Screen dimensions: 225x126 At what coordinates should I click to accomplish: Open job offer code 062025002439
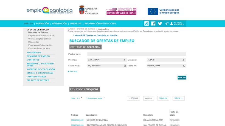coord(77,120)
